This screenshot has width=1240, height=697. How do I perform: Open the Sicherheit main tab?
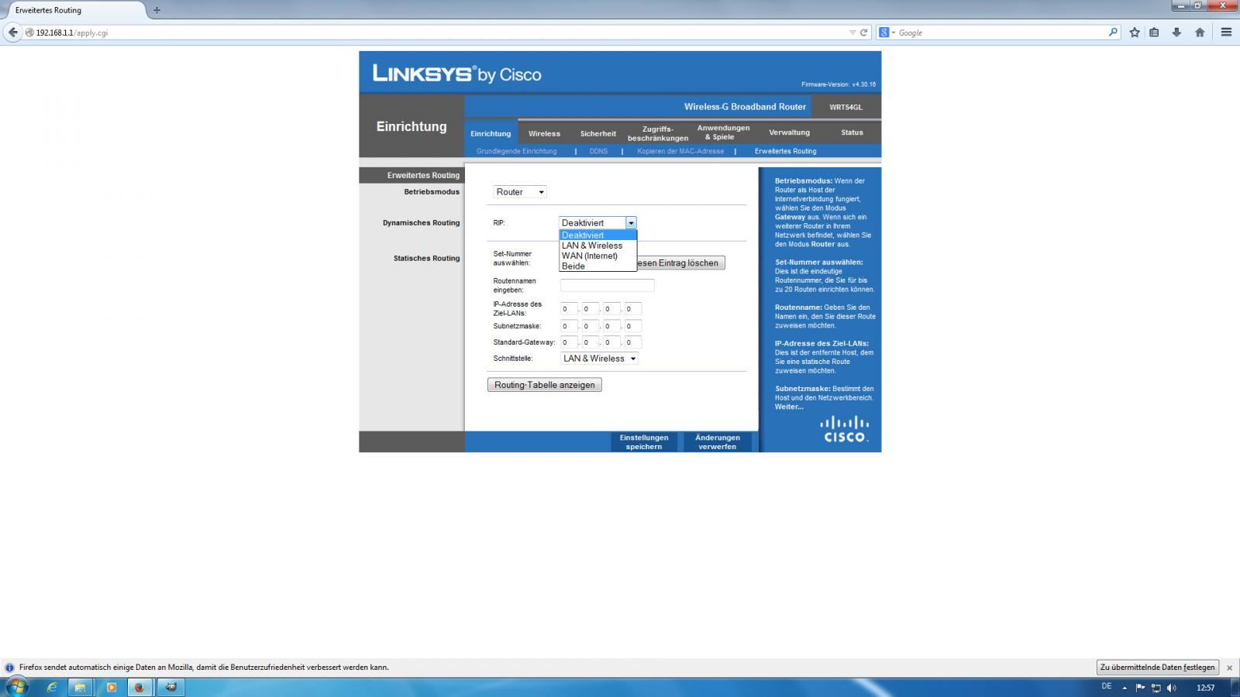(598, 133)
